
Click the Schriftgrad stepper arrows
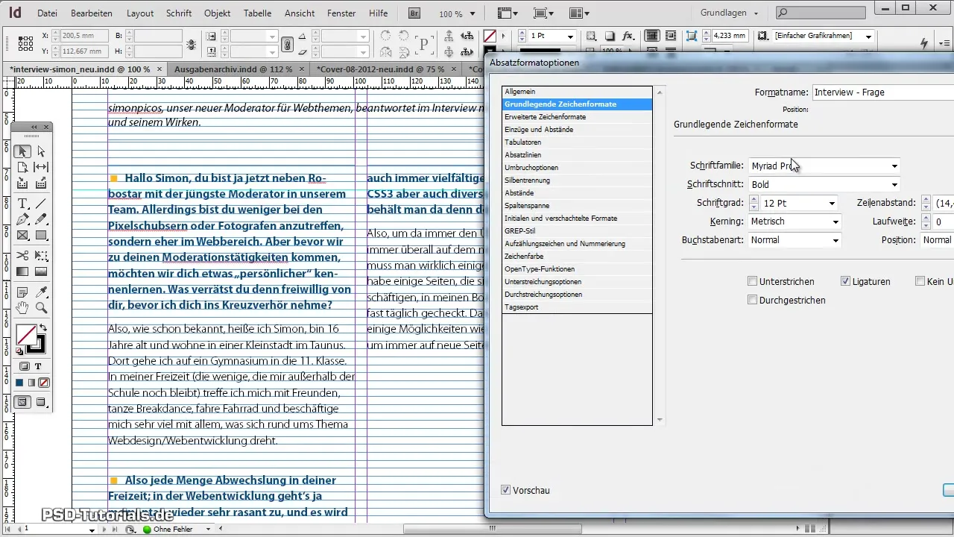click(754, 203)
